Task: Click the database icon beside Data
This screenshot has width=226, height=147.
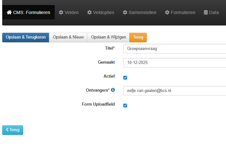Action: 206,12
